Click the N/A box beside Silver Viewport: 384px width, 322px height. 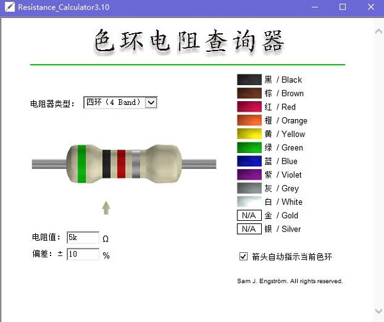(249, 229)
